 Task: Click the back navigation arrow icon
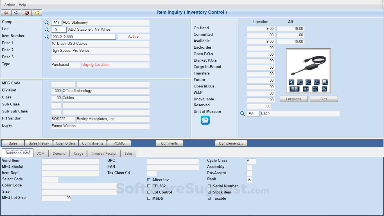[x=6, y=12]
